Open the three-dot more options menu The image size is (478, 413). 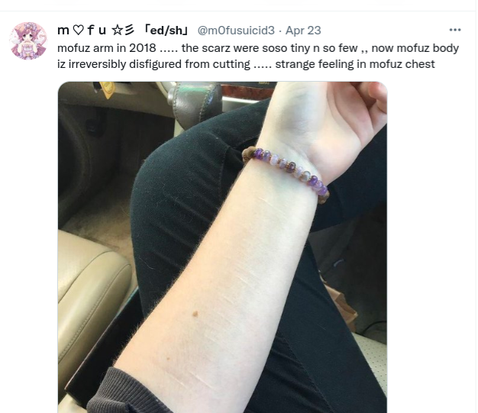(x=455, y=30)
